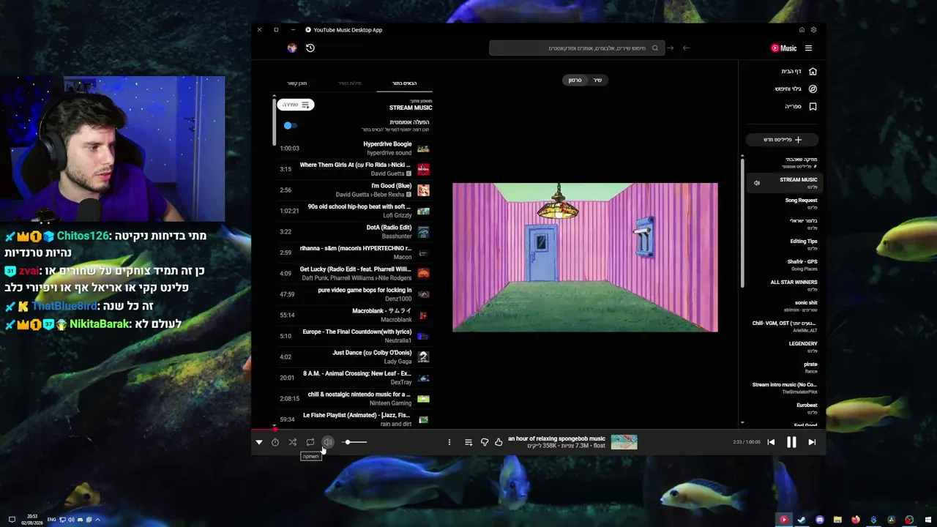The image size is (937, 527).
Task: Open the desktop app settings gear
Action: click(x=813, y=30)
